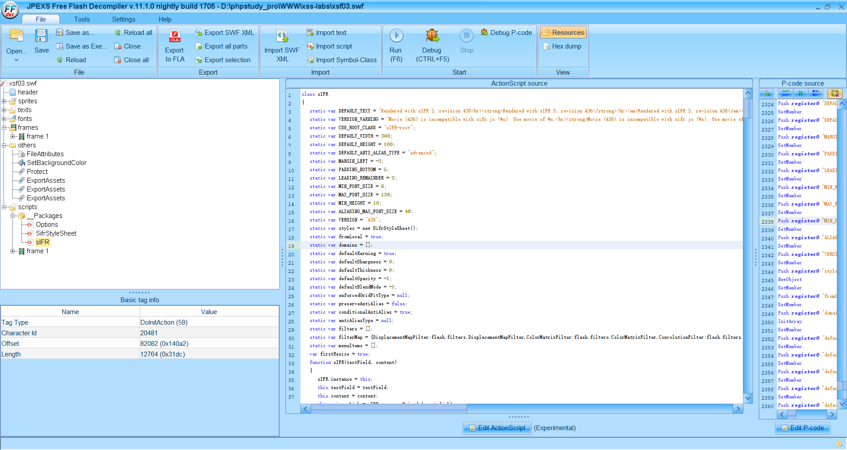Select the xsf03.swf root node
This screenshot has height=450, width=847.
pyautogui.click(x=23, y=83)
